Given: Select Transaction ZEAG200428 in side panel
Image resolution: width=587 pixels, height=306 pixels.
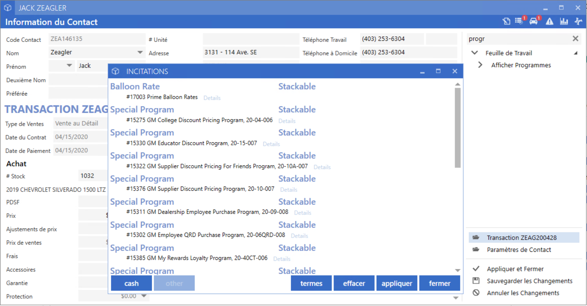Looking at the screenshot, I should (524, 238).
